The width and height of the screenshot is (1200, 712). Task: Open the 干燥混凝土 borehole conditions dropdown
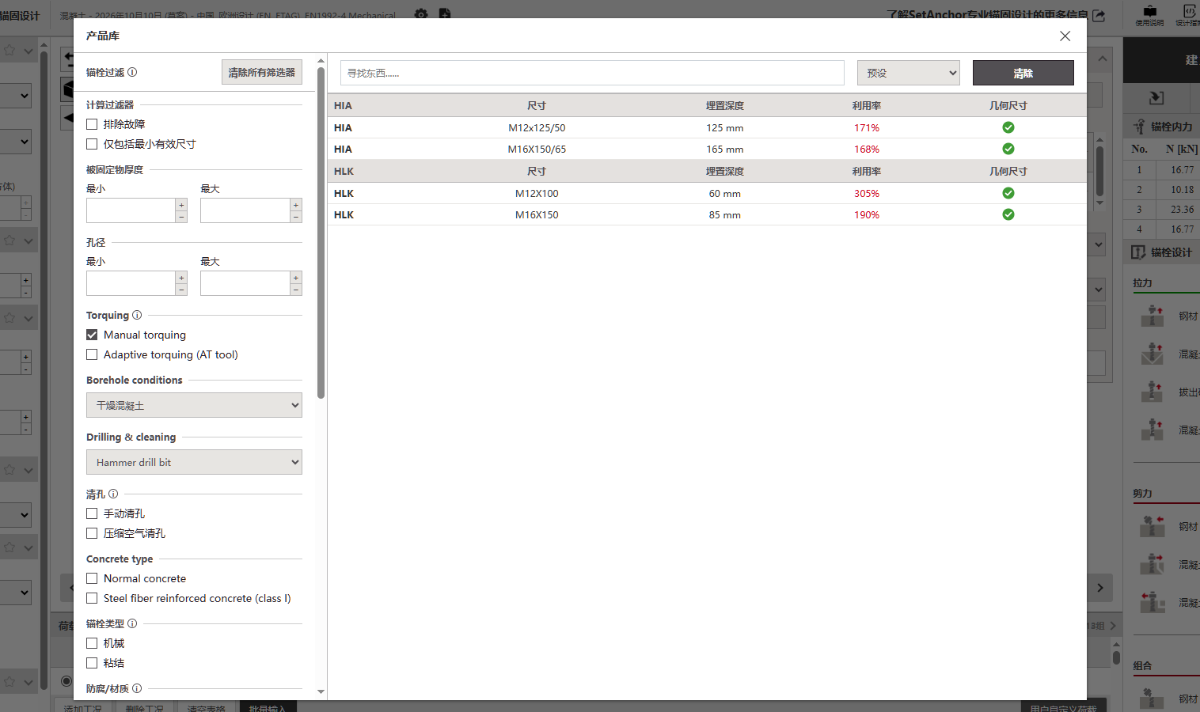(194, 405)
